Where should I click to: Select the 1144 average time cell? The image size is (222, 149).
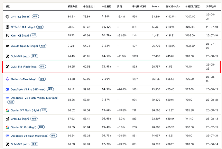135,35
